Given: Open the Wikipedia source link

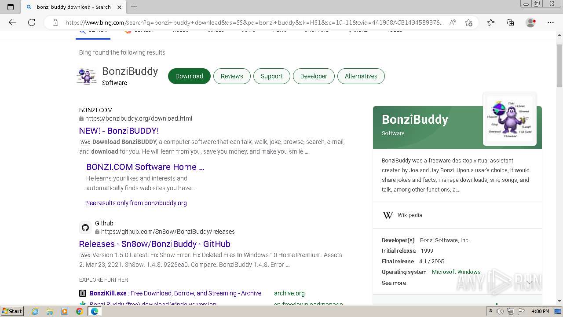Looking at the screenshot, I should [409, 215].
